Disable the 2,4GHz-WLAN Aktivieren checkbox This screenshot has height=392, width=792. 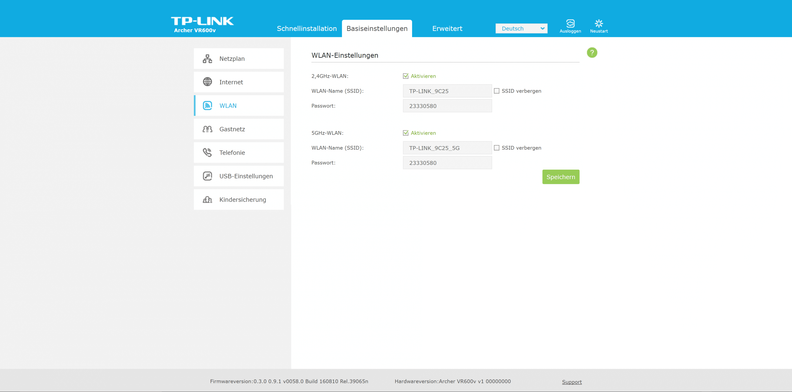[406, 76]
